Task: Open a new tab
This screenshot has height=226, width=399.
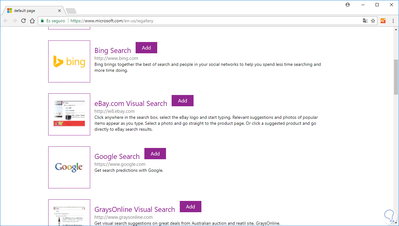Action: [71, 11]
